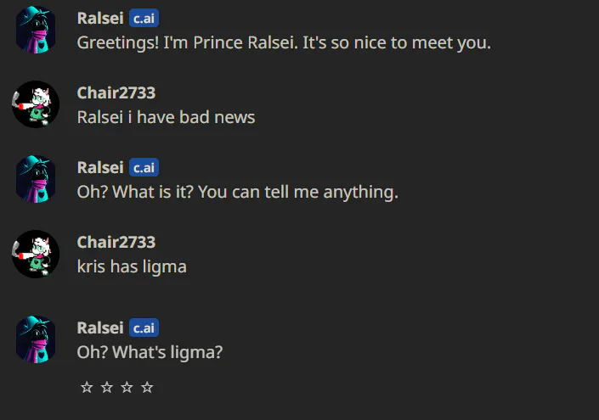Click the fourth star under 'What's ligma?'
Image resolution: width=599 pixels, height=420 pixels.
147,388
